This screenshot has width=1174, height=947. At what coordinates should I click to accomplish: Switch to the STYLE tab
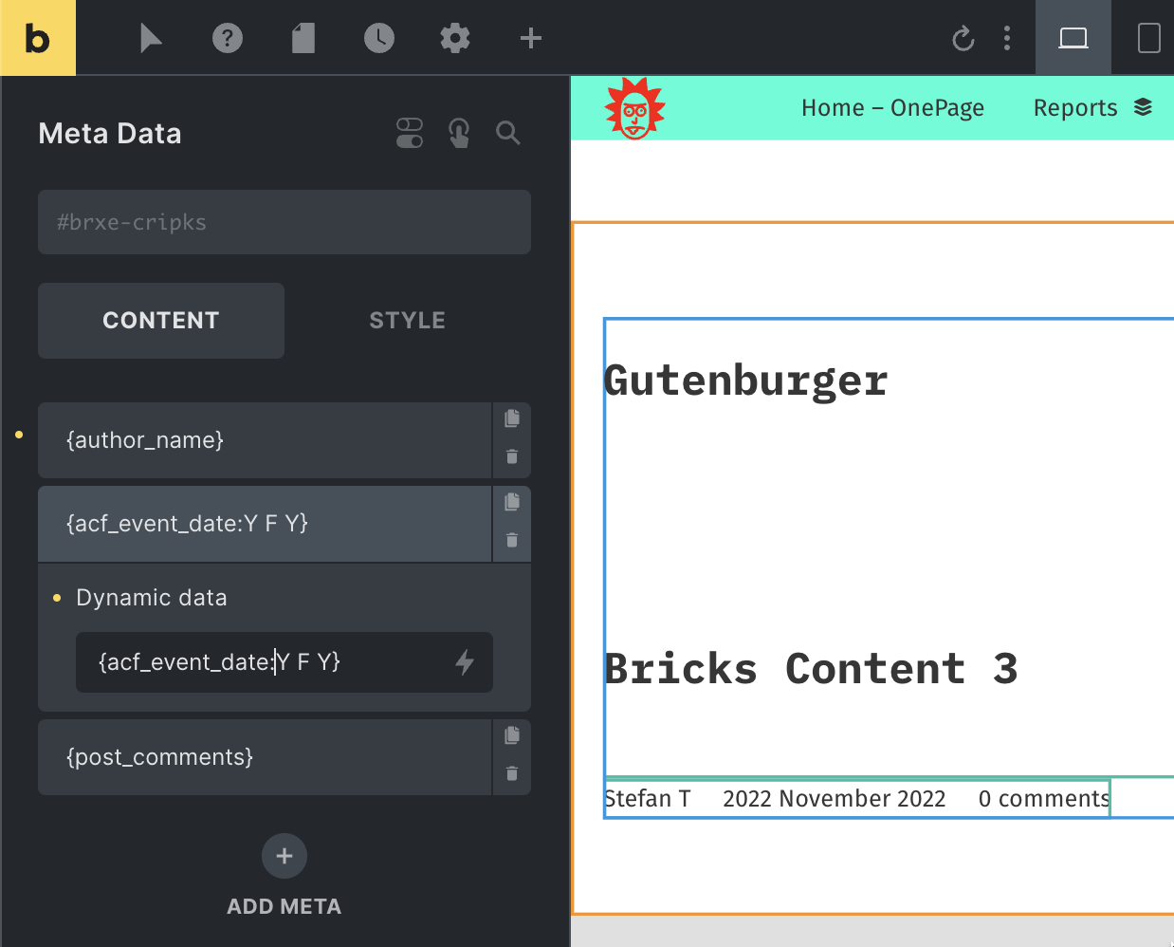point(407,321)
